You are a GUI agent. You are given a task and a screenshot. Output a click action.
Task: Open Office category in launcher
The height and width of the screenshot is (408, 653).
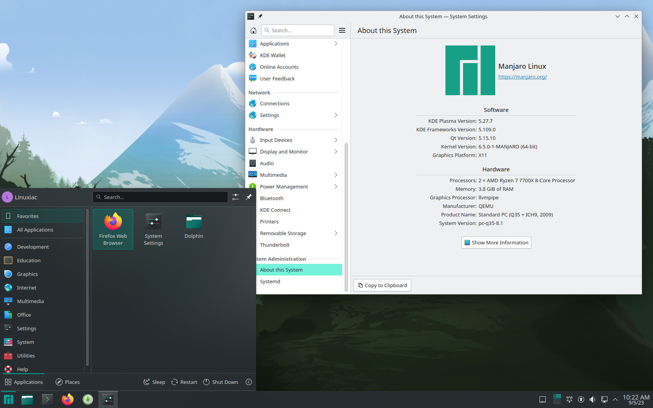click(42, 315)
